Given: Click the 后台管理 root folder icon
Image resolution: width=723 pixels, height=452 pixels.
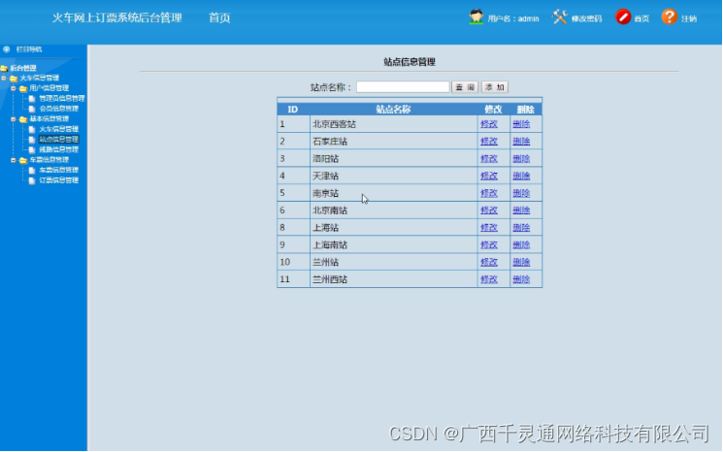Looking at the screenshot, I should point(4,68).
